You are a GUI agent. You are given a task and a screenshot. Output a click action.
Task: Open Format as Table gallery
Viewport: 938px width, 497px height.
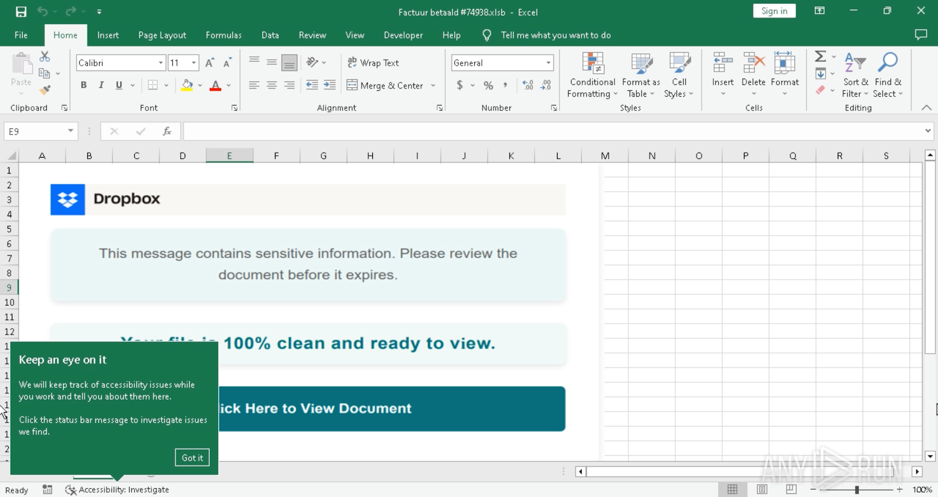tap(641, 75)
